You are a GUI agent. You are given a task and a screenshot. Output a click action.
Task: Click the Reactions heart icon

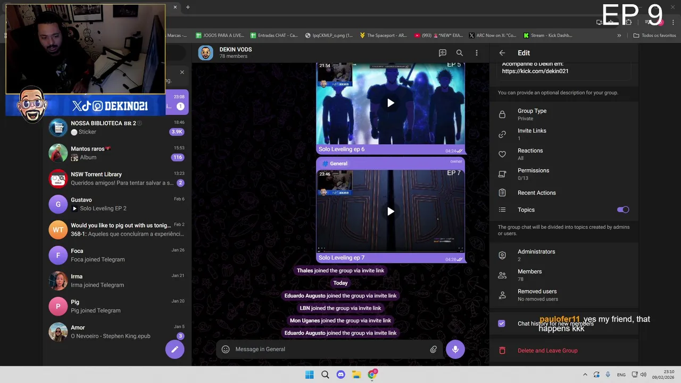pyautogui.click(x=502, y=154)
